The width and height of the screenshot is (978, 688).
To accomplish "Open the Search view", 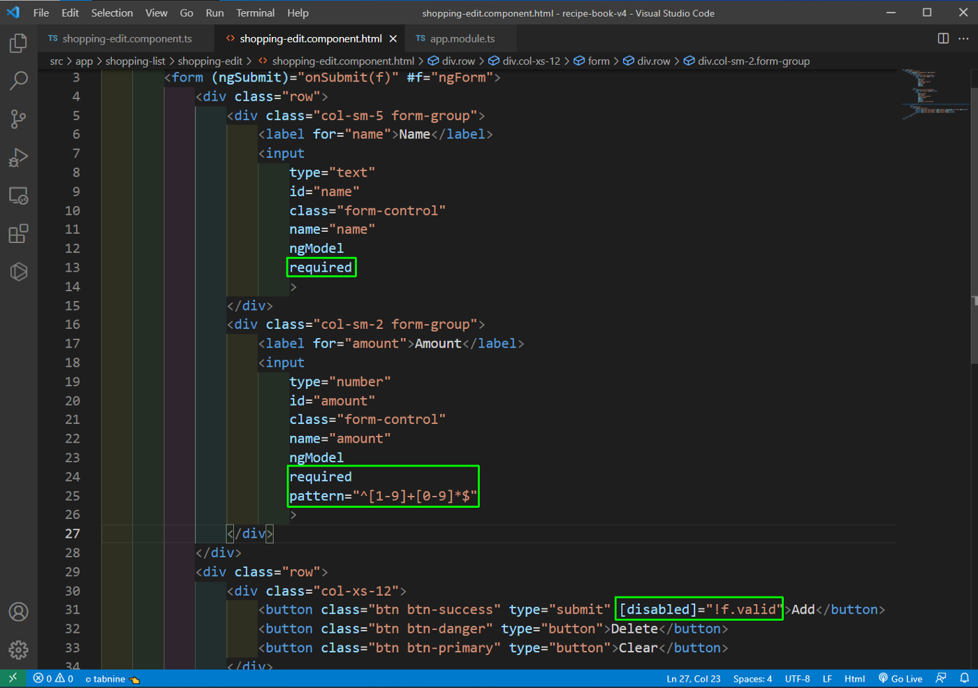I will [x=19, y=81].
